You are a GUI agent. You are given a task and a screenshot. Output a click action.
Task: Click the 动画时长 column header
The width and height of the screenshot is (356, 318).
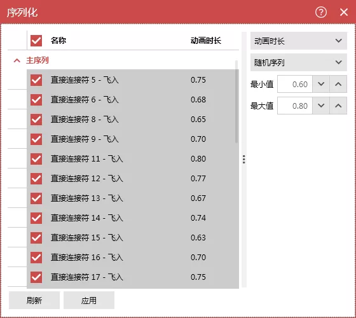pos(206,41)
